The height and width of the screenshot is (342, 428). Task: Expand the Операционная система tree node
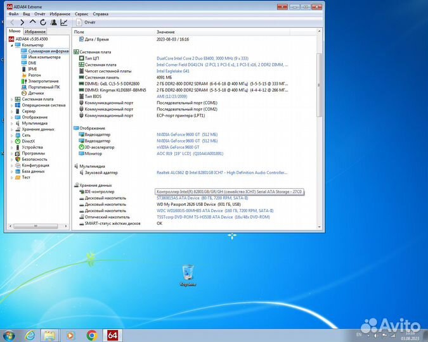[x=12, y=105]
